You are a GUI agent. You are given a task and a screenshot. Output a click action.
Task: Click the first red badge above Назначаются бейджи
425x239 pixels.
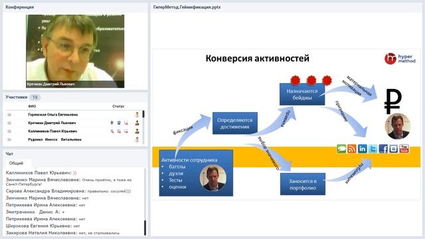tap(296, 80)
